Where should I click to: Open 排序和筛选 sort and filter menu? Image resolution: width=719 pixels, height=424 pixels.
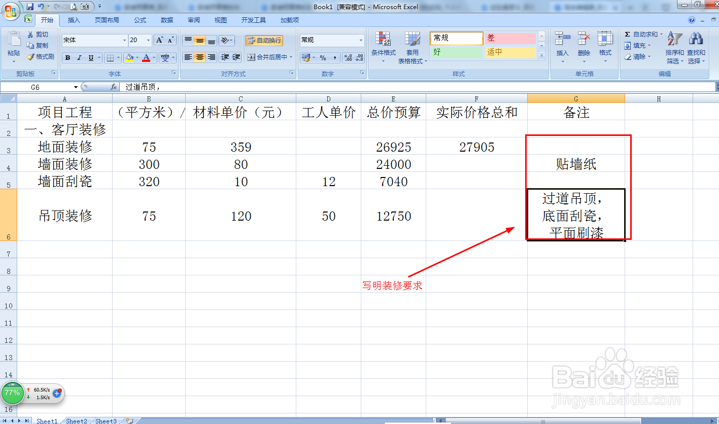pyautogui.click(x=674, y=47)
